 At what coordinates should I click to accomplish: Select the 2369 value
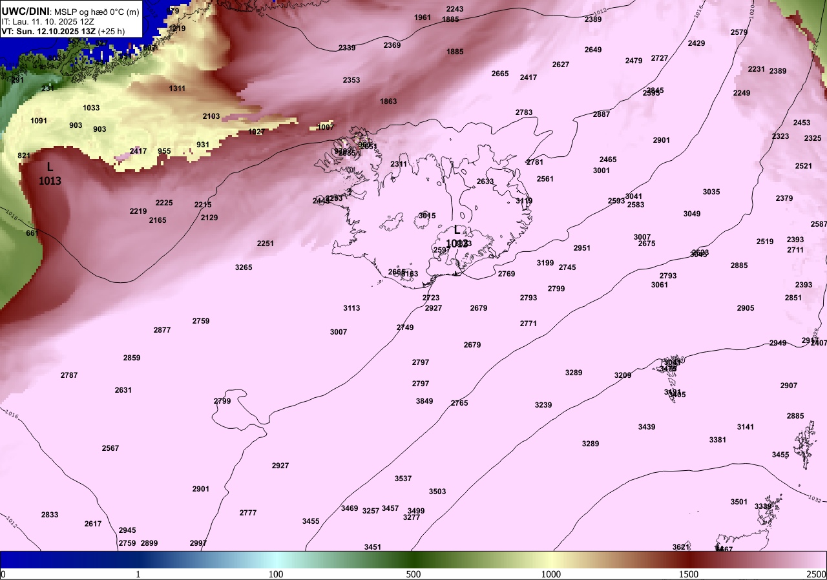(x=392, y=45)
